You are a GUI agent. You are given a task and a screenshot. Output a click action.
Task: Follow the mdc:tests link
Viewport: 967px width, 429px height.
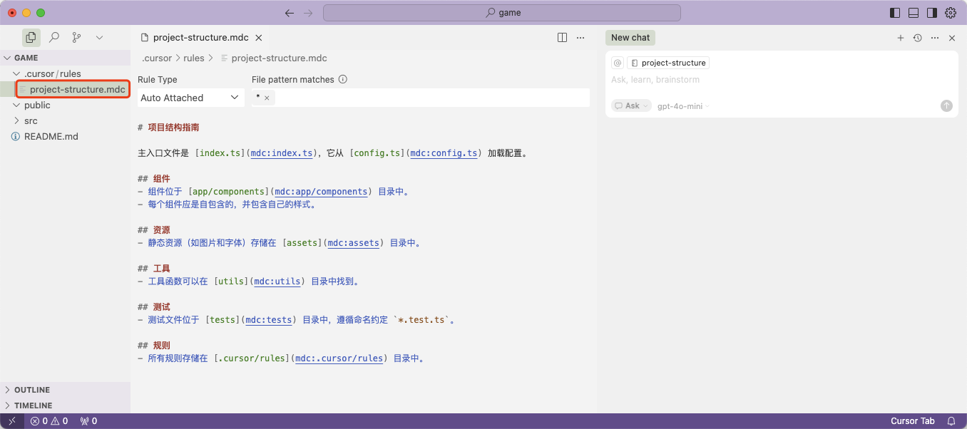[x=268, y=320]
